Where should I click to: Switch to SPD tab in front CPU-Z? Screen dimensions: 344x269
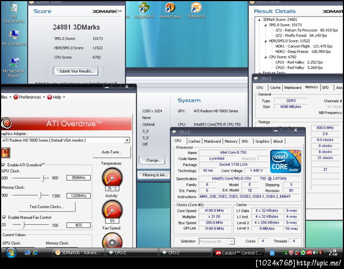(x=245, y=141)
